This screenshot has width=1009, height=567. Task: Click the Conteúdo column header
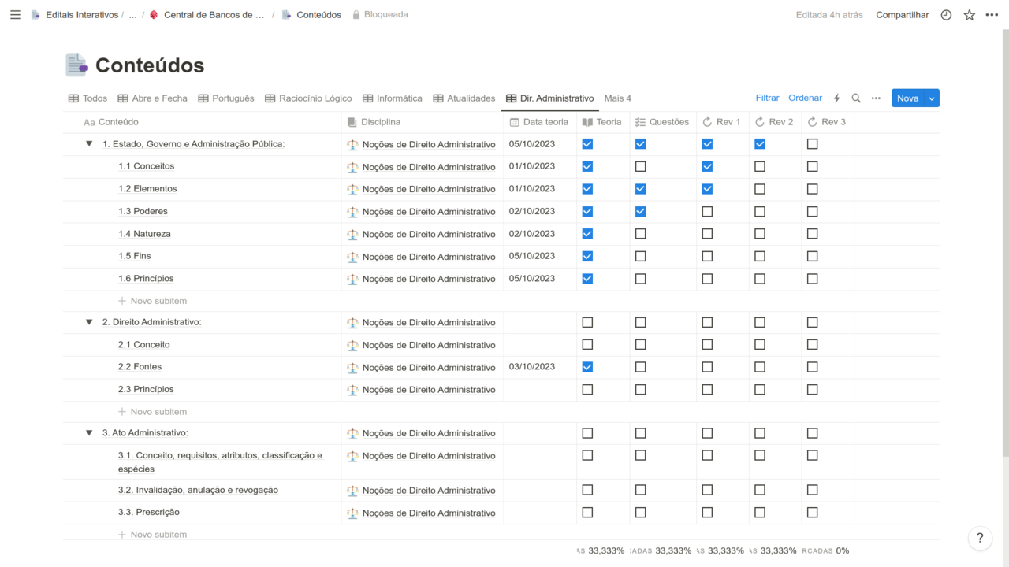point(203,122)
